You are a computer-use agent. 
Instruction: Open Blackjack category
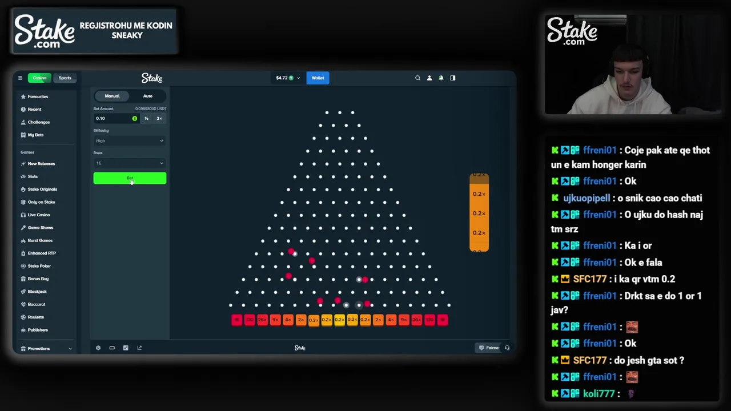coord(37,292)
